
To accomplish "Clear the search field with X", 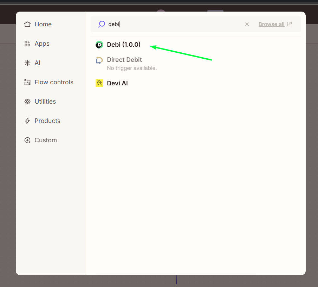I will click(x=247, y=24).
